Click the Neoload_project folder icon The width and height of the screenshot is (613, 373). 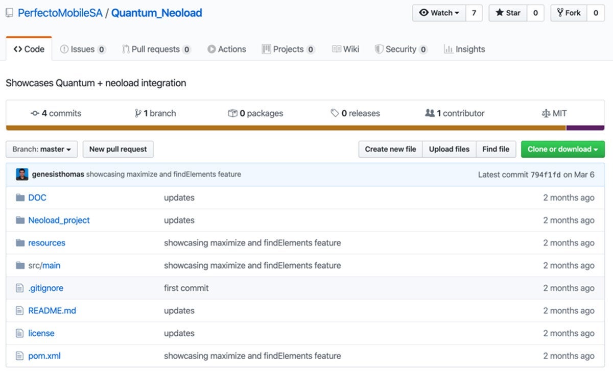pos(20,220)
